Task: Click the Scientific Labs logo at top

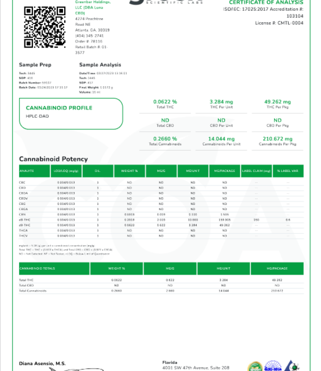Action: [x=159, y=3]
